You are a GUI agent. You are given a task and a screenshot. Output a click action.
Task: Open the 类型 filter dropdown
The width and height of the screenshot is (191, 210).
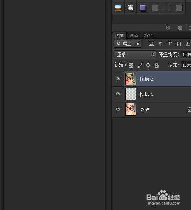[127, 44]
